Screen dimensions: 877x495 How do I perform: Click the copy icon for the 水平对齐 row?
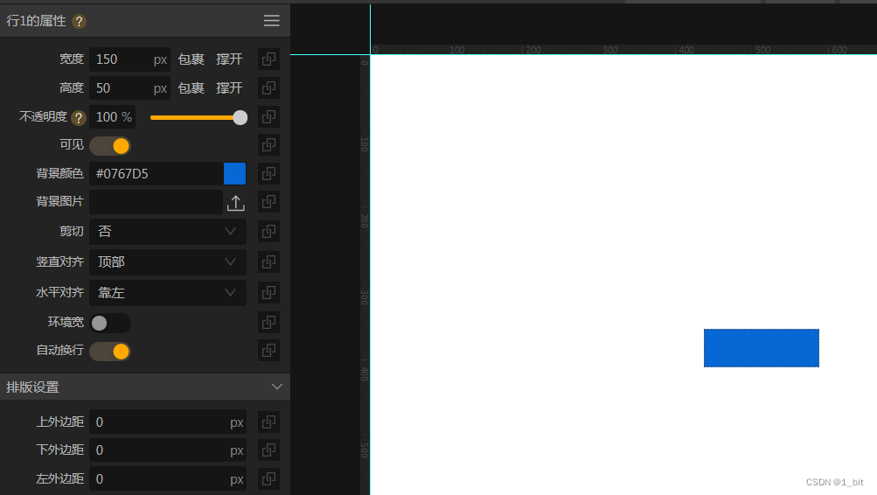tap(268, 292)
